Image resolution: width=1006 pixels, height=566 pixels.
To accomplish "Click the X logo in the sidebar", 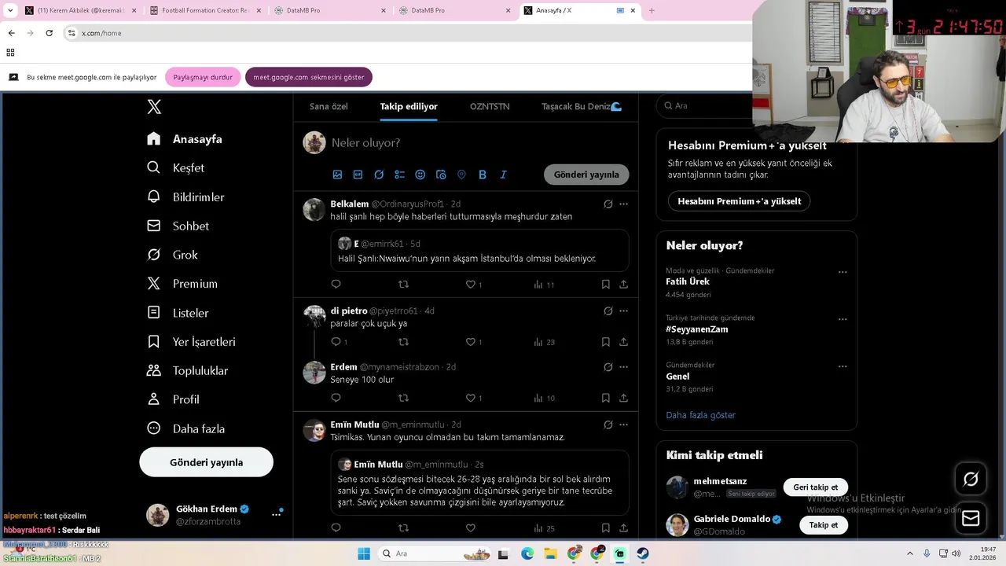I will click(x=154, y=107).
